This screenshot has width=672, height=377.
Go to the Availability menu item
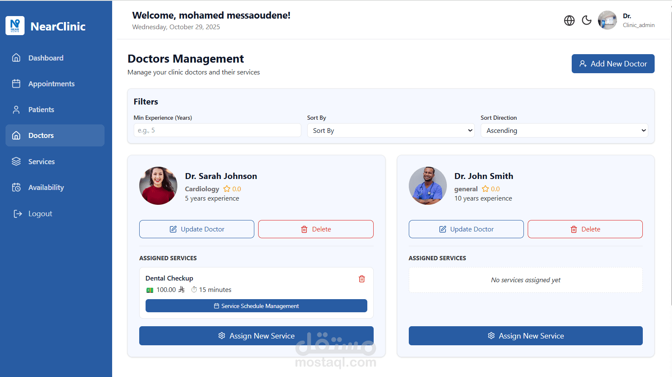55,187
